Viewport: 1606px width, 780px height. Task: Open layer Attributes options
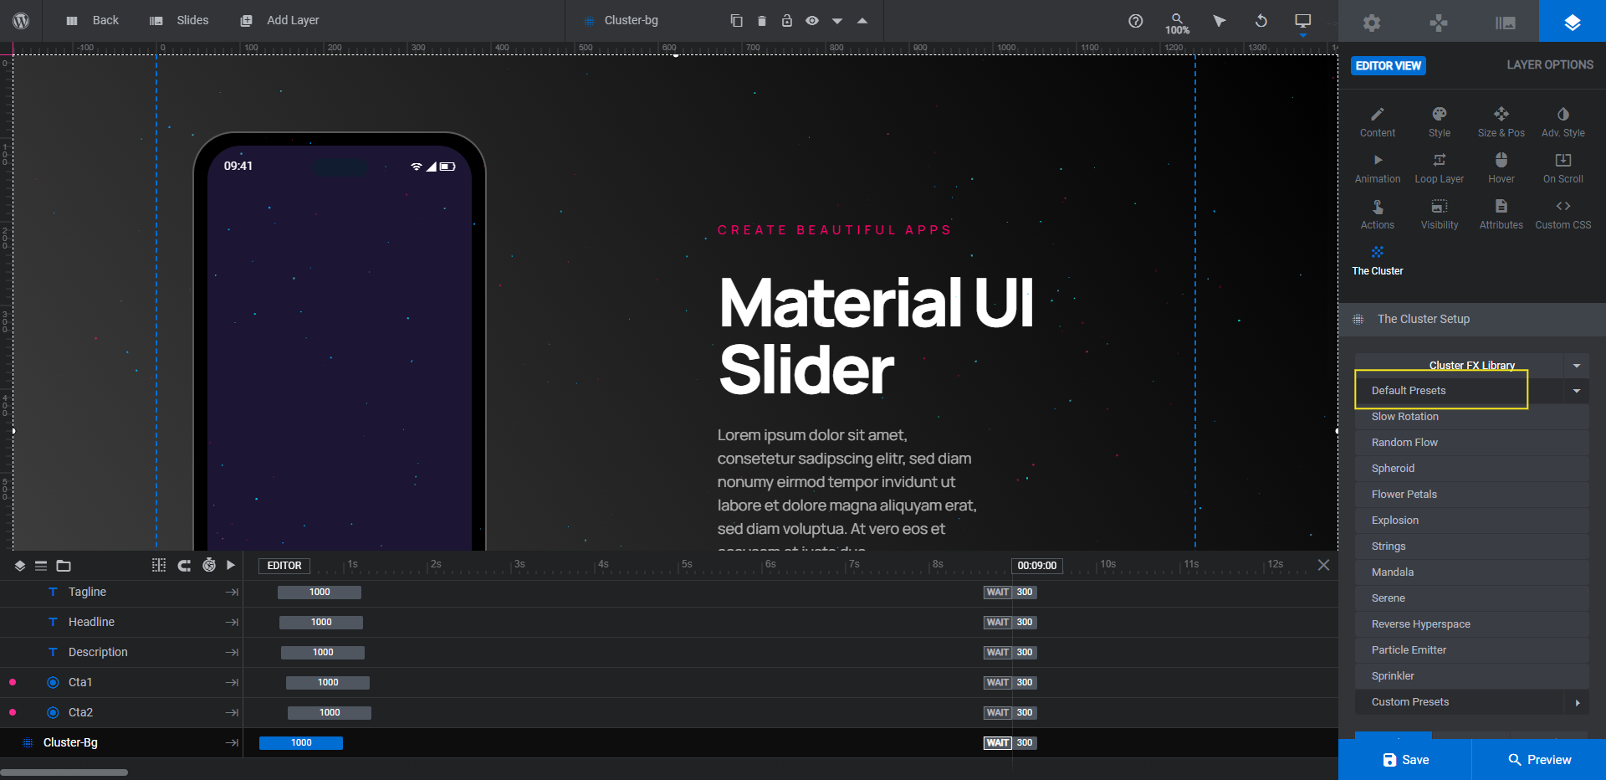coord(1501,214)
